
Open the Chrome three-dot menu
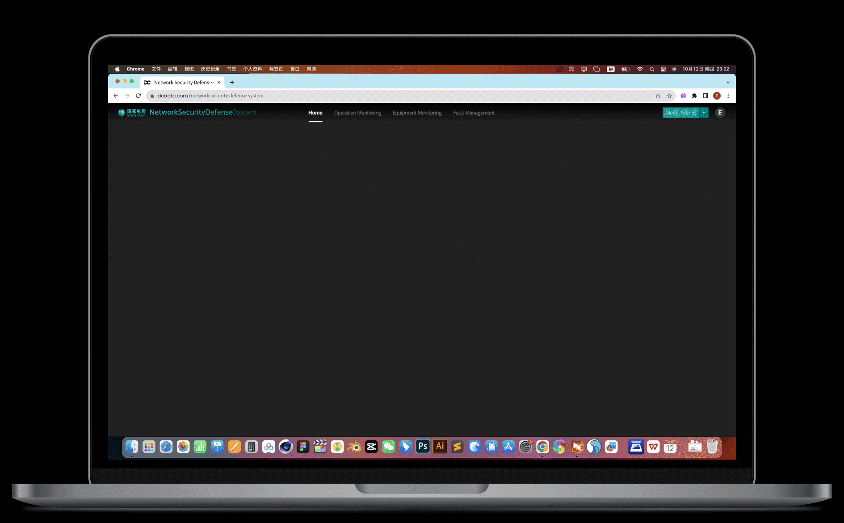pos(728,96)
